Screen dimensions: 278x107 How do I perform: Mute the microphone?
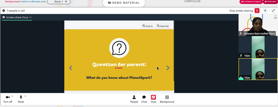pyautogui.click(x=21, y=99)
